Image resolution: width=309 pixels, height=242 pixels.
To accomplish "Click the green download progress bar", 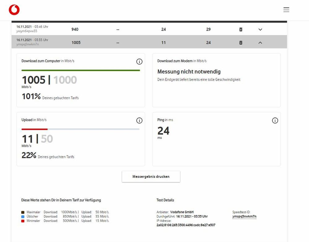I will pyautogui.click(x=81, y=70).
